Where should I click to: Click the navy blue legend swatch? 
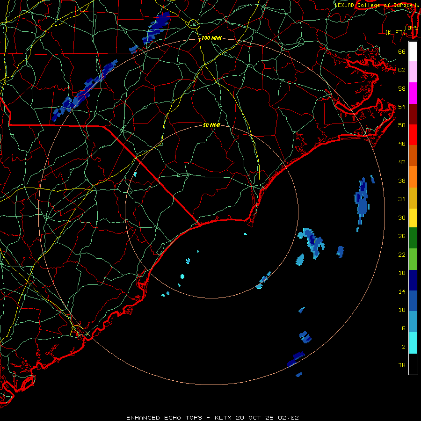tap(413, 280)
